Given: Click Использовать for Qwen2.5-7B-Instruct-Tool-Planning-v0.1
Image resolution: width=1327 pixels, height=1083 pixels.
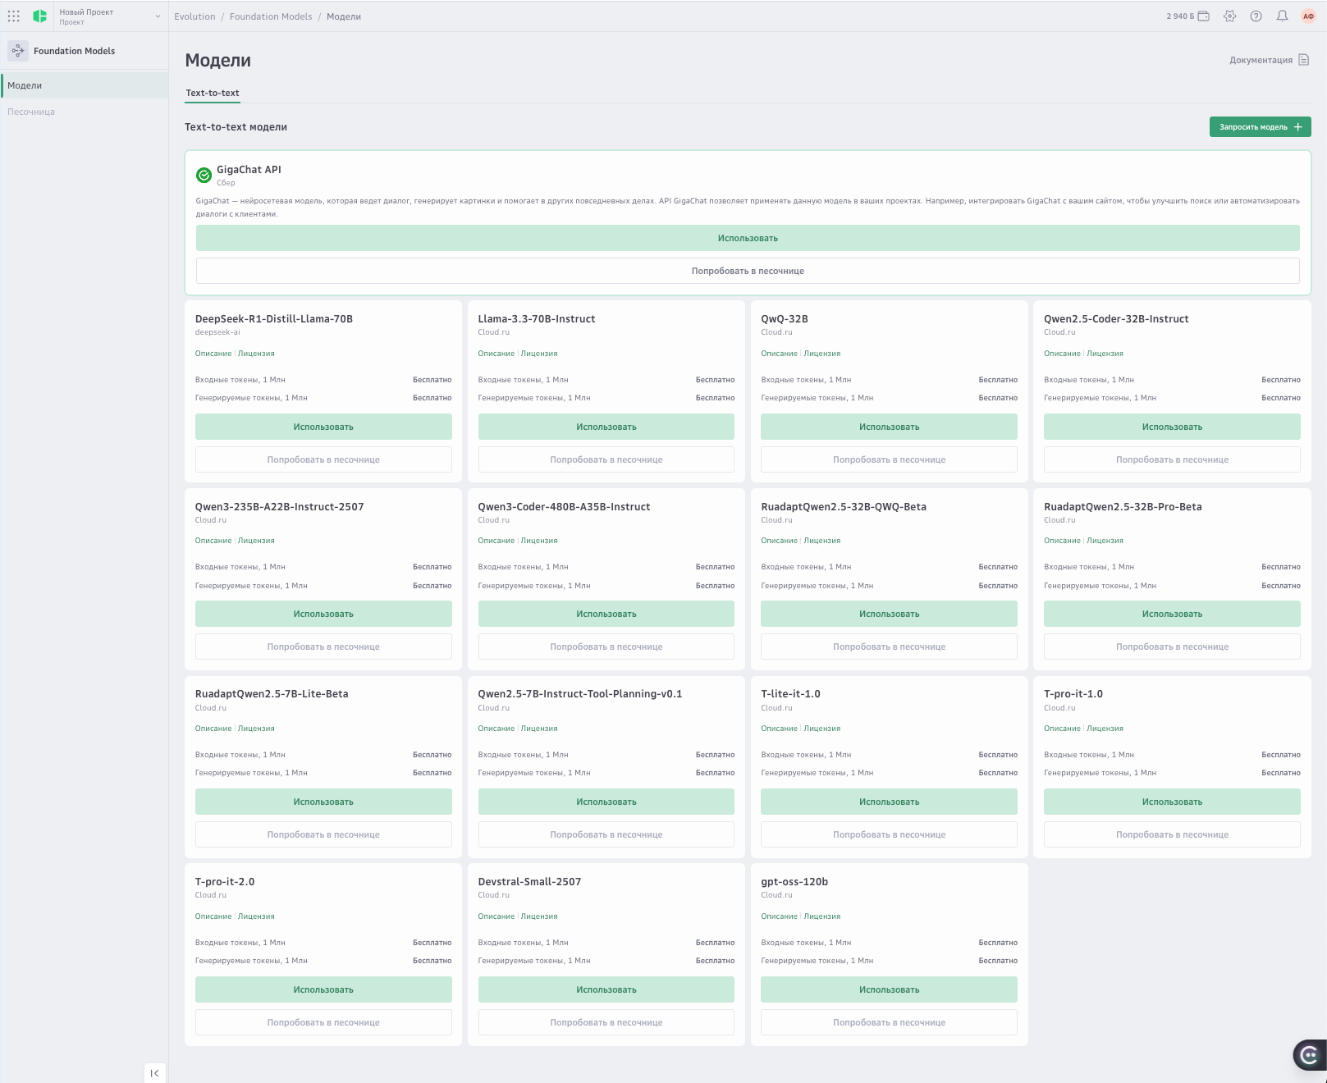Looking at the screenshot, I should click(x=606, y=802).
